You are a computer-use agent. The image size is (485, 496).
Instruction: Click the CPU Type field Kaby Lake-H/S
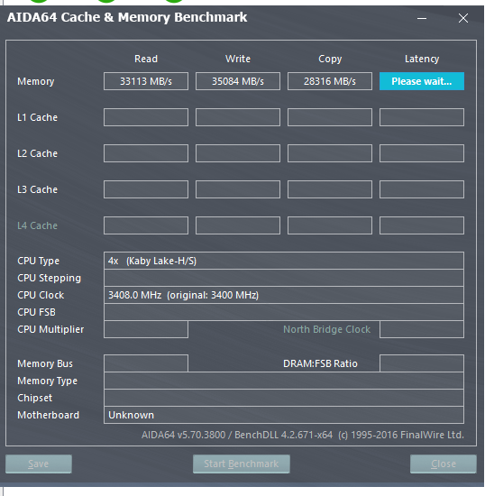[x=284, y=261]
